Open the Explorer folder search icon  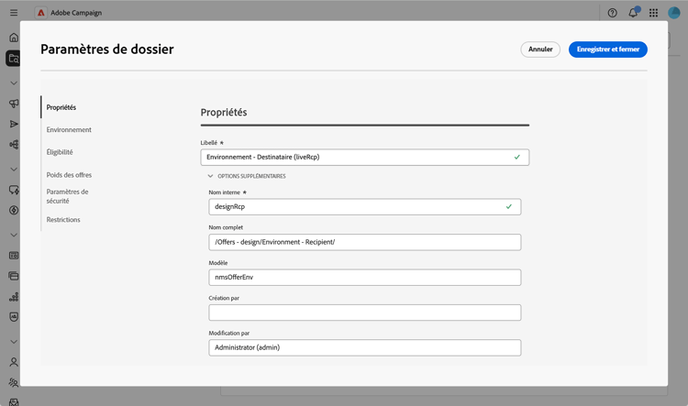pos(14,59)
